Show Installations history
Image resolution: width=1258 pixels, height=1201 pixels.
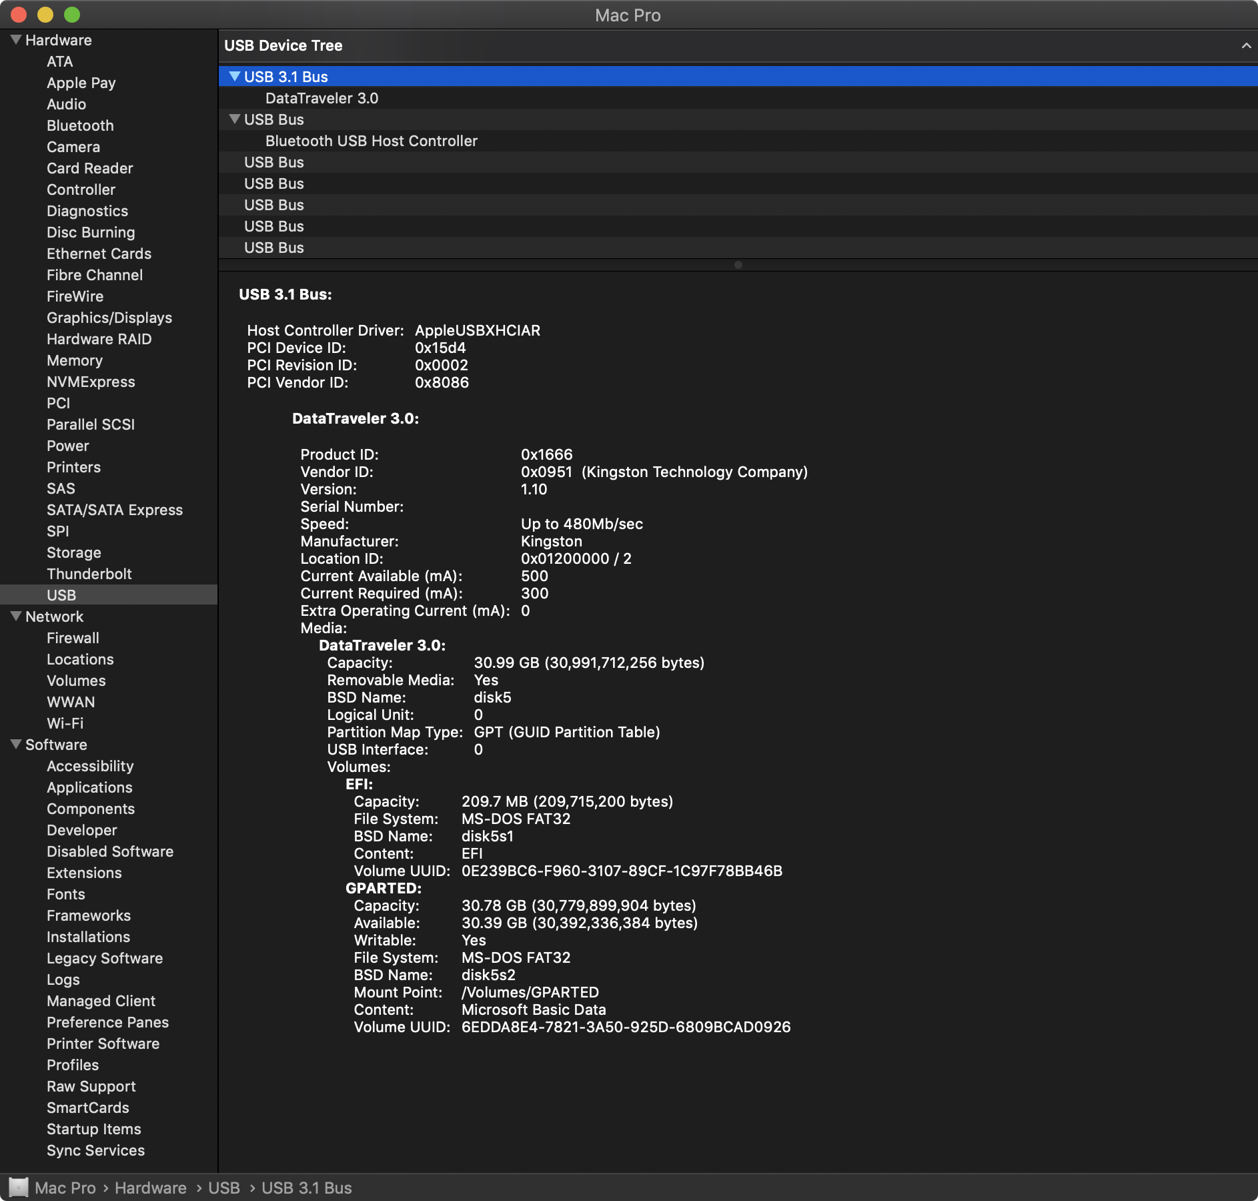[88, 937]
